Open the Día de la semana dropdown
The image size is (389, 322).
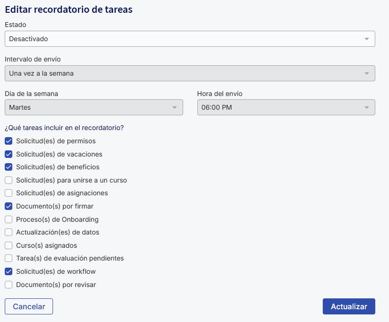pyautogui.click(x=94, y=107)
